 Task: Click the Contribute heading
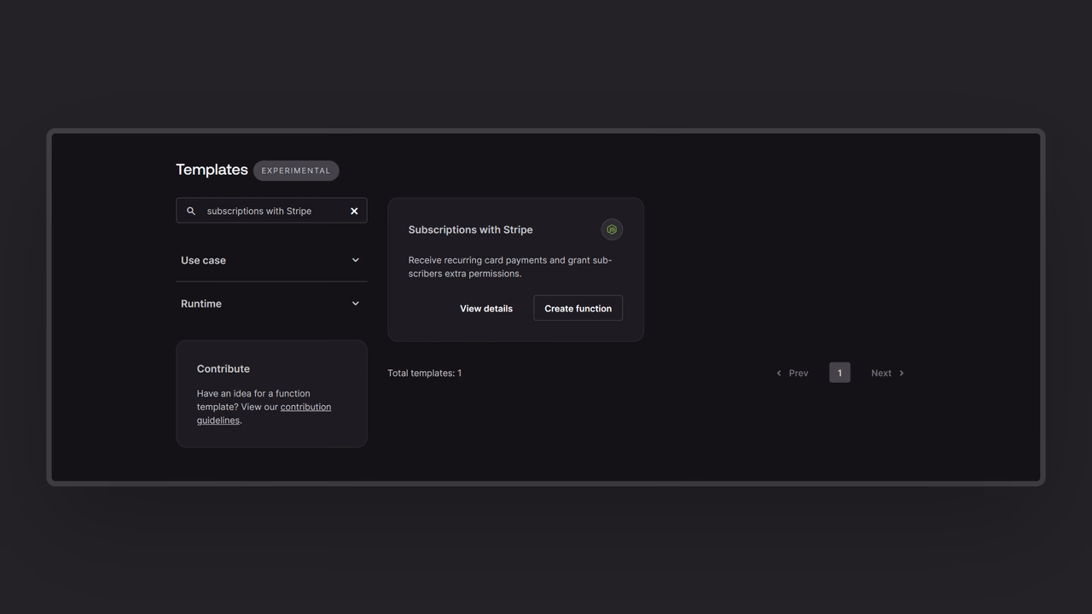224,369
